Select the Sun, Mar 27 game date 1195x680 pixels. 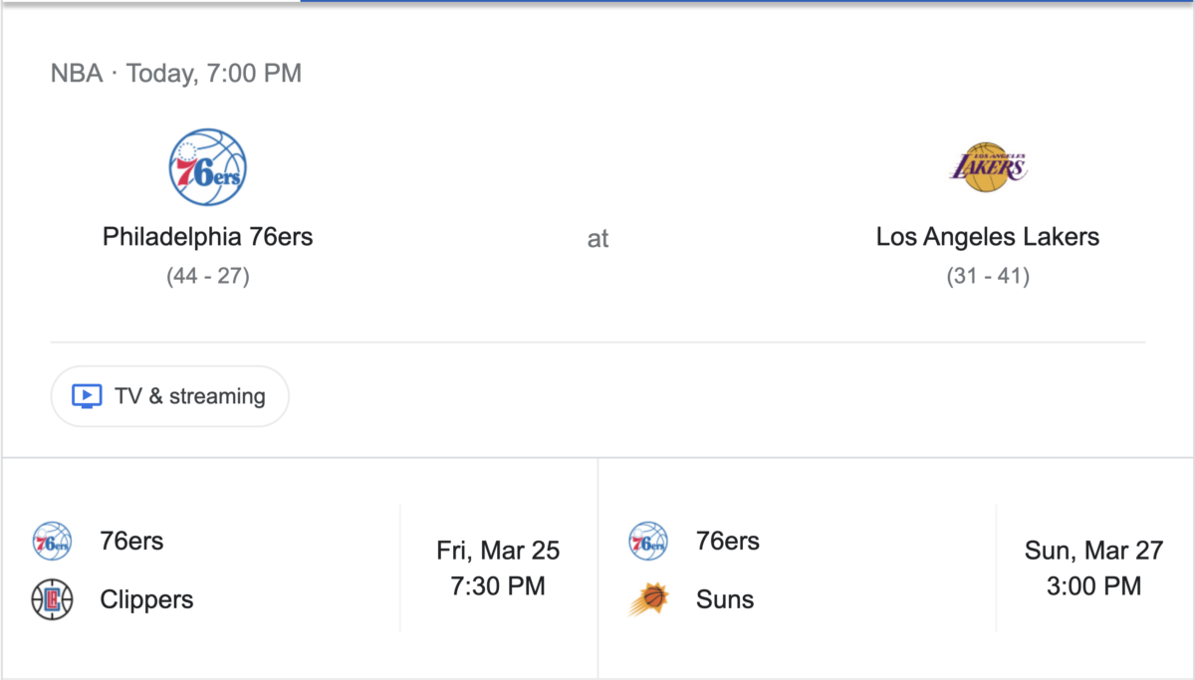(1094, 551)
